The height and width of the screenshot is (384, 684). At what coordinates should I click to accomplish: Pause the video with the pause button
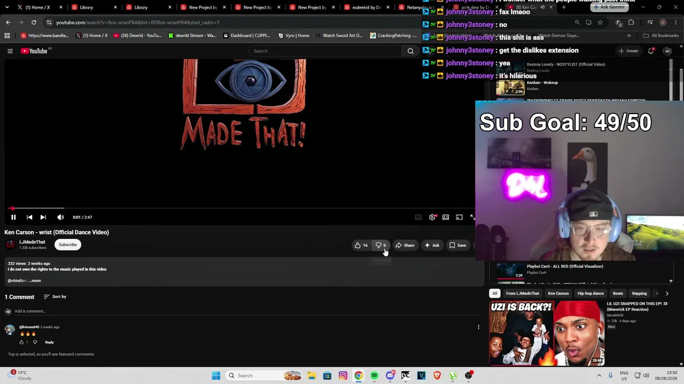tap(13, 217)
